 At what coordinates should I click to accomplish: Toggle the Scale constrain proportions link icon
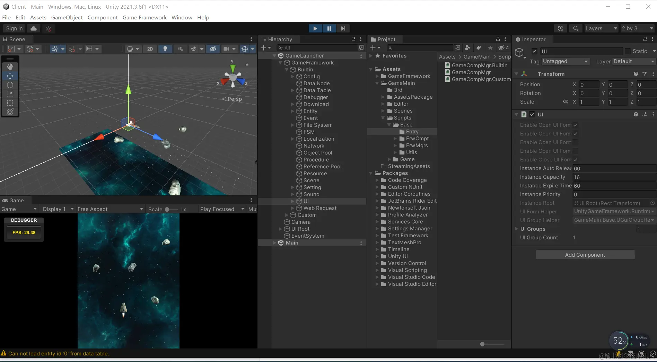point(566,101)
